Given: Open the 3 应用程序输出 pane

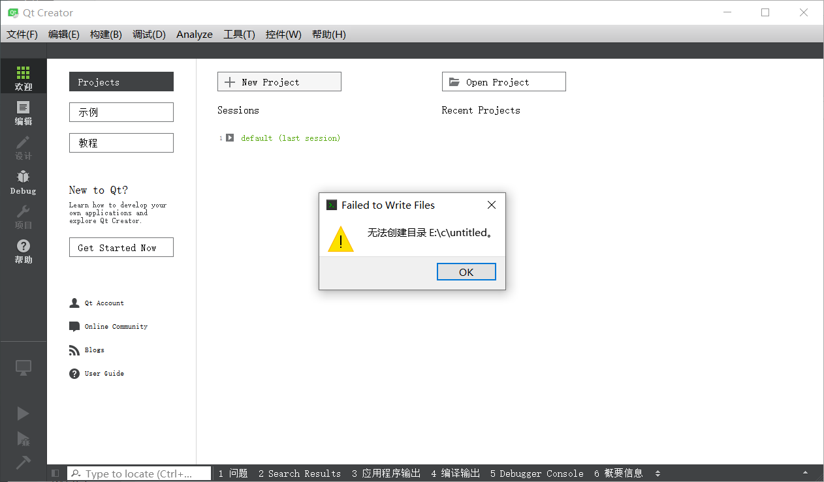Looking at the screenshot, I should (x=386, y=474).
